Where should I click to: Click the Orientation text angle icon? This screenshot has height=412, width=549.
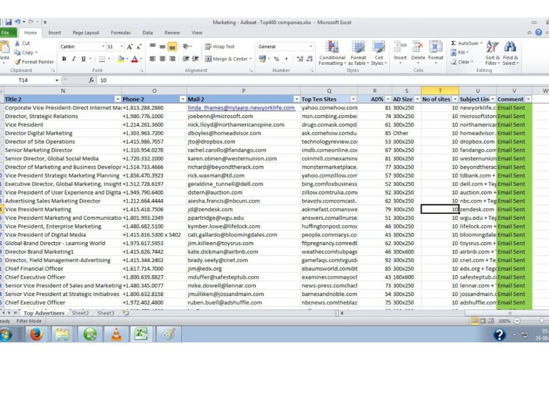point(187,46)
